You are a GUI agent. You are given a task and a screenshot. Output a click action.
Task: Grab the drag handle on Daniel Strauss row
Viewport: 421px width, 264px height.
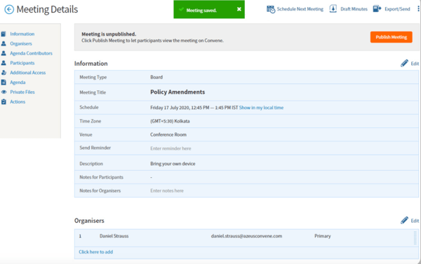click(x=415, y=237)
